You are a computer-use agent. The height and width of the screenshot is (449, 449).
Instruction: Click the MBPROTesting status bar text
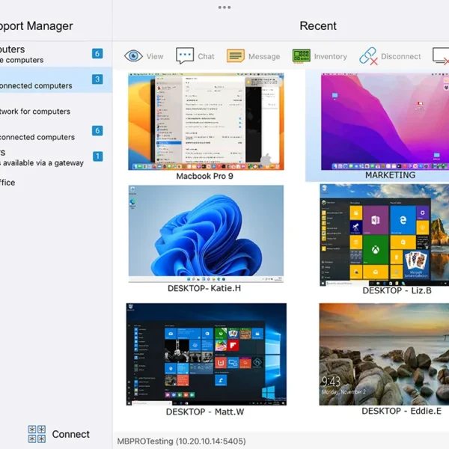[181, 442]
